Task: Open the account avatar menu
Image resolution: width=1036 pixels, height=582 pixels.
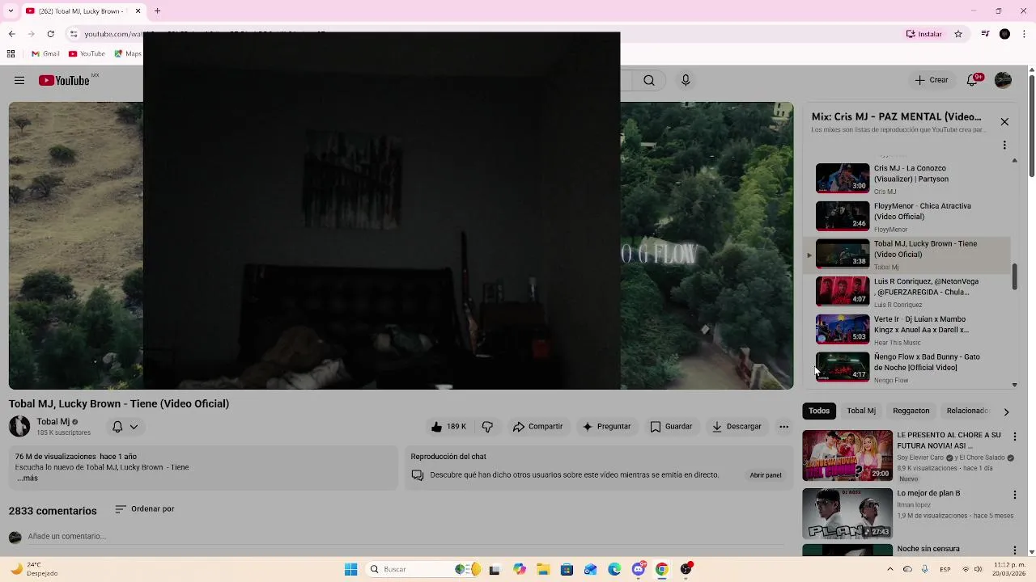Action: 1003,80
